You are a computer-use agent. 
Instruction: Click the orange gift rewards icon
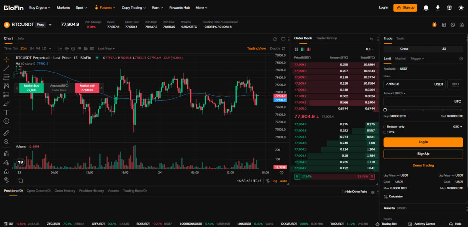click(x=434, y=25)
